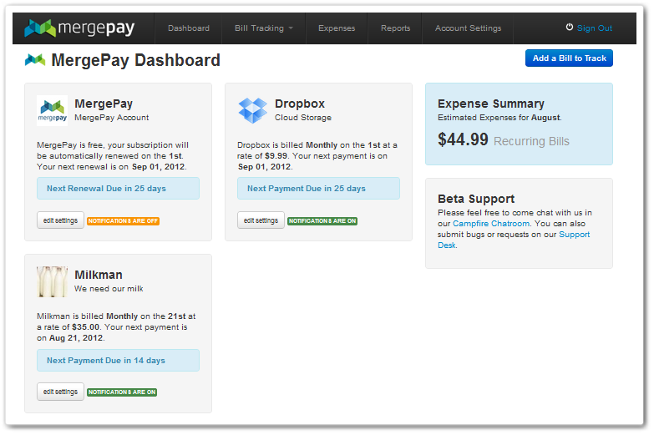654x435 pixels.
Task: Click the Beta Support heading
Action: [476, 199]
